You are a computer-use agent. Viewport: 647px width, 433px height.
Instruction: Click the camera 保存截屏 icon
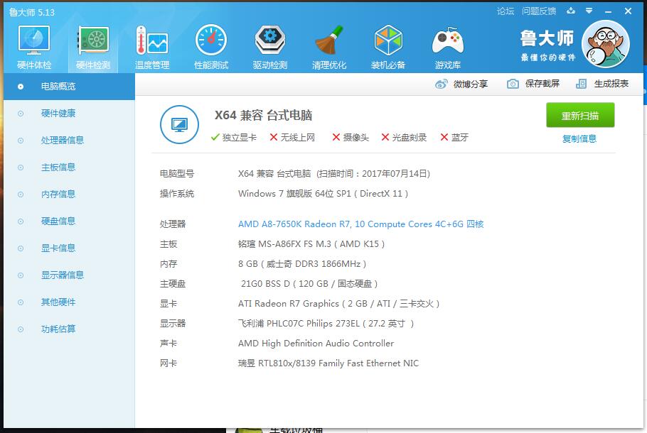tap(513, 84)
